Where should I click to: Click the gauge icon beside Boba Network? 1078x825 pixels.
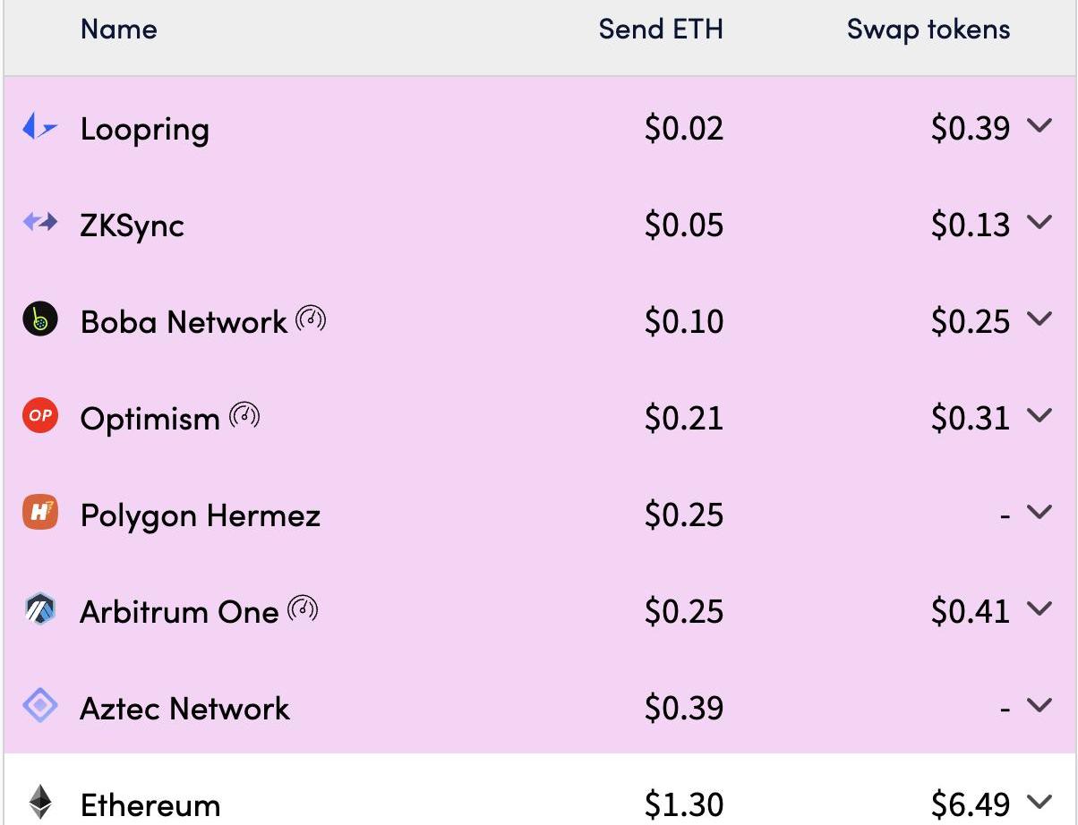311,319
